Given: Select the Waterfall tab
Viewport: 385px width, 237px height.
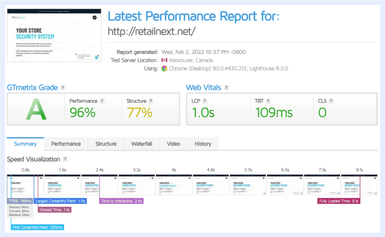Looking at the screenshot, I should [x=141, y=144].
